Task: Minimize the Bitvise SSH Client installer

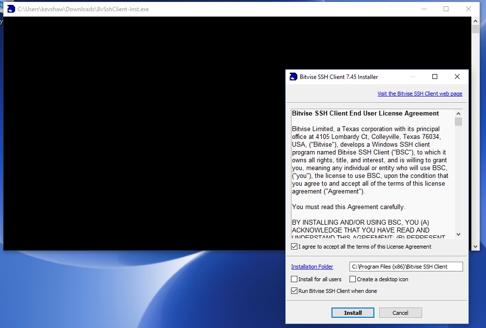Action: pos(412,77)
